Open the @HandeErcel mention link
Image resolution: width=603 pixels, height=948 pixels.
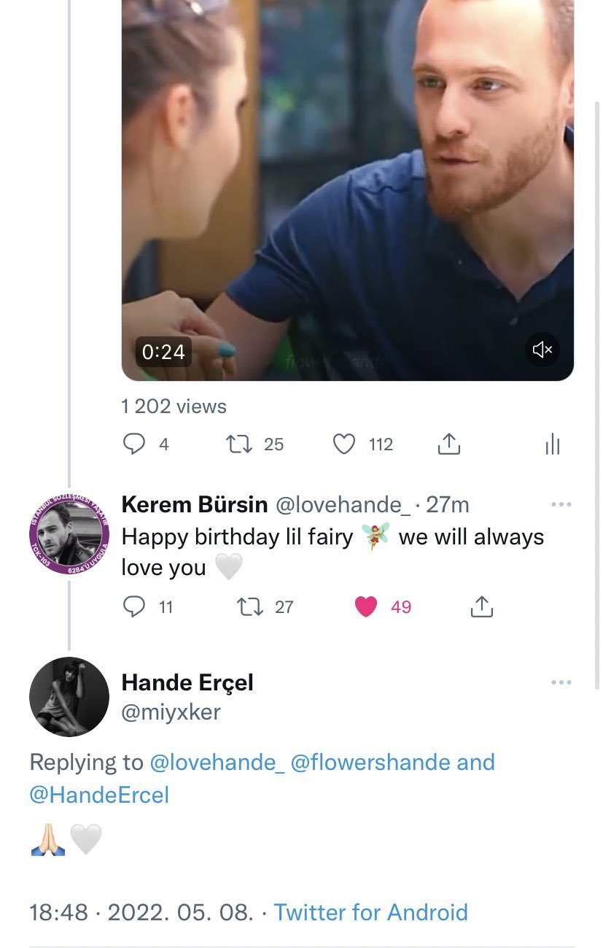point(99,795)
